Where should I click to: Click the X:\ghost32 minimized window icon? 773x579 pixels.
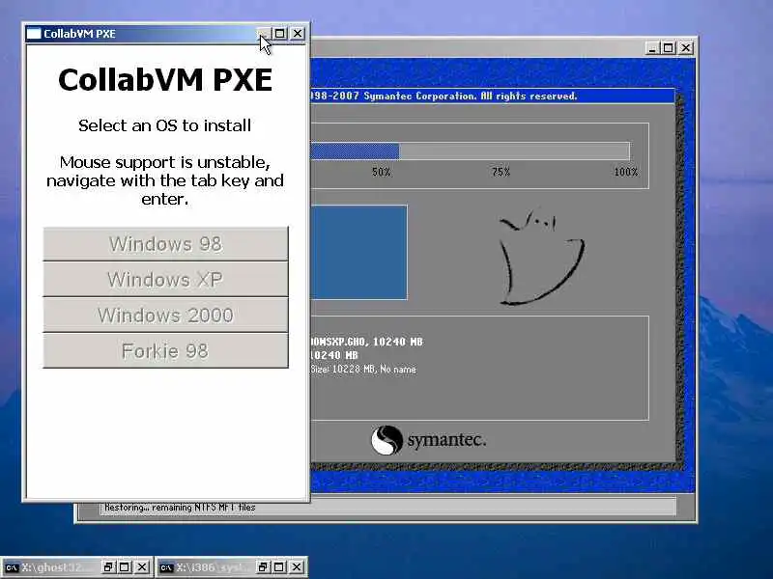pyautogui.click(x=12, y=567)
